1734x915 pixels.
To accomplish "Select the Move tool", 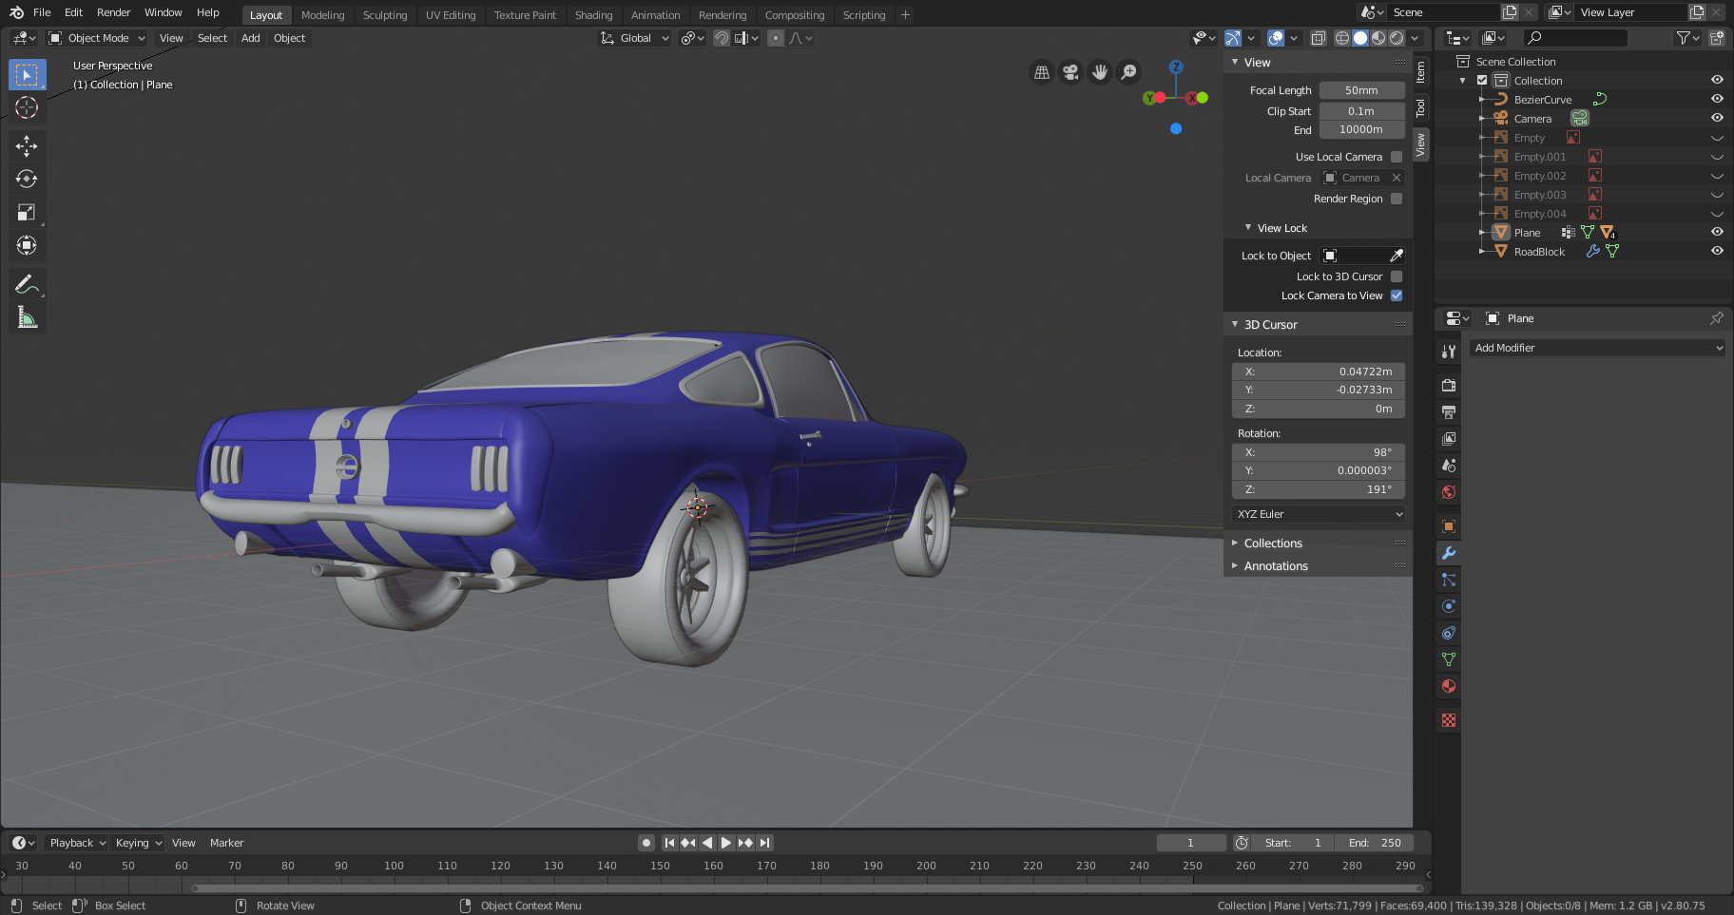I will 27,145.
